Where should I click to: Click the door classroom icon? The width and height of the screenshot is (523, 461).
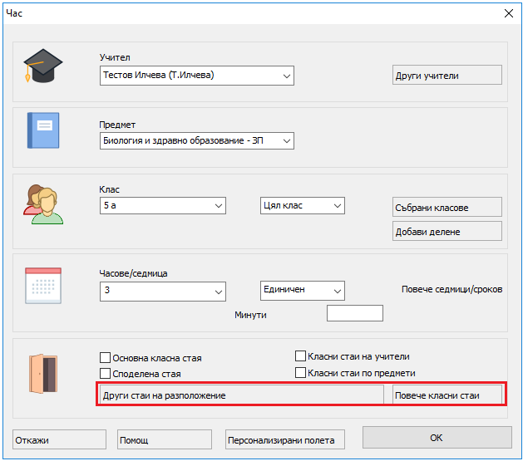point(42,374)
